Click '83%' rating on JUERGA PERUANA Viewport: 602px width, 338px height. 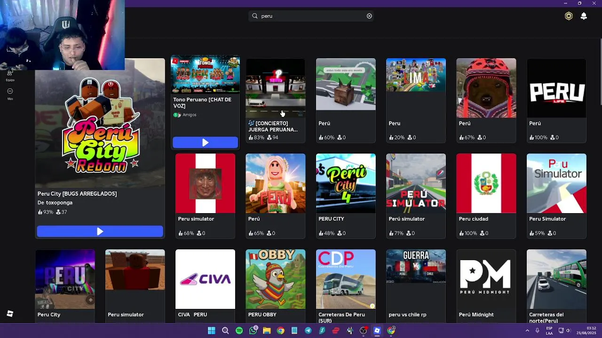click(x=259, y=138)
